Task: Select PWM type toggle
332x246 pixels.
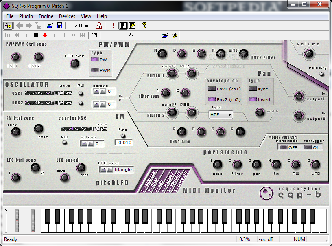Action: pyautogui.click(x=95, y=70)
